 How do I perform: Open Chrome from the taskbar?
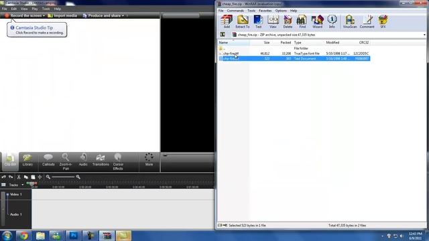click(23, 236)
